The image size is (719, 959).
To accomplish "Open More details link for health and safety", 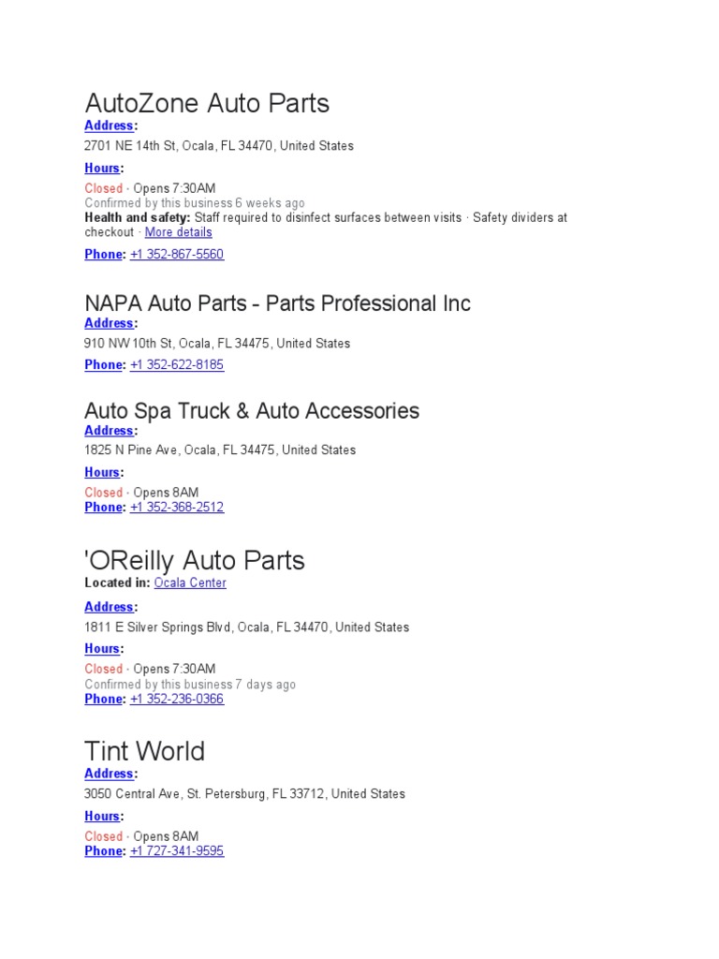I will [178, 232].
